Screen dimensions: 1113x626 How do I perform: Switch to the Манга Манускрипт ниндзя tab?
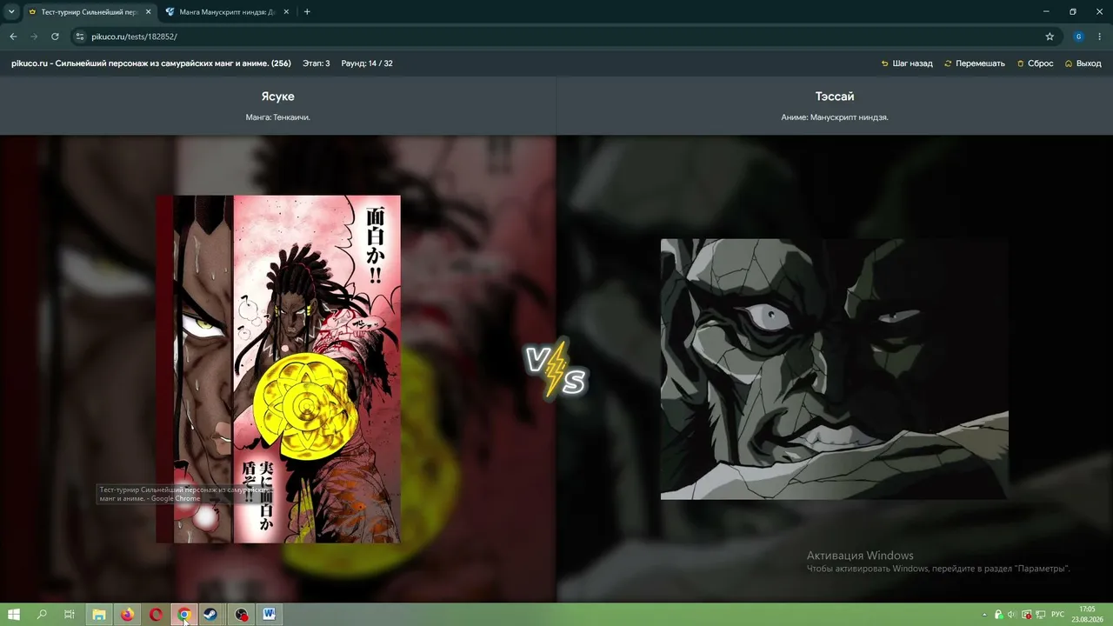[228, 12]
